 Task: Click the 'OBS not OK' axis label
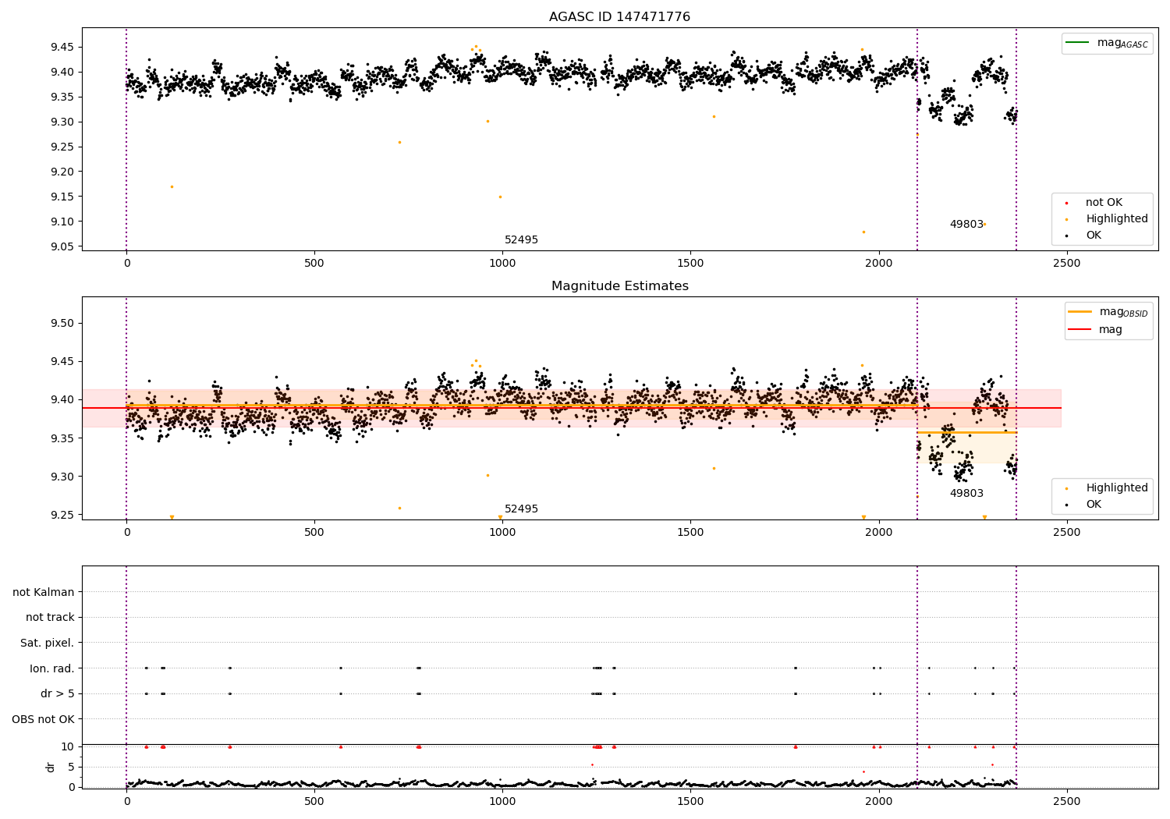click(43, 719)
